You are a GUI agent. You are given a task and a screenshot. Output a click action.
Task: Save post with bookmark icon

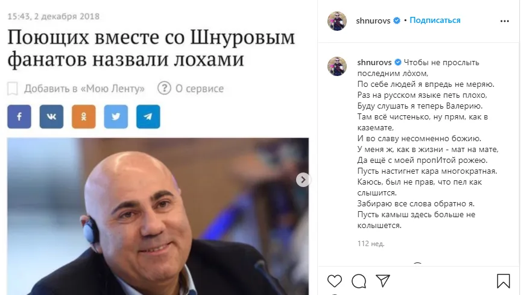(x=504, y=281)
